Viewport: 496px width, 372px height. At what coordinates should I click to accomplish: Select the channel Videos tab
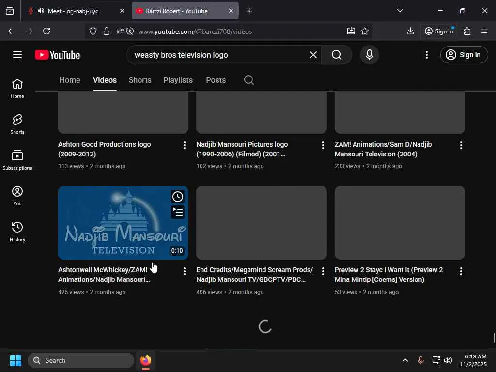click(105, 80)
